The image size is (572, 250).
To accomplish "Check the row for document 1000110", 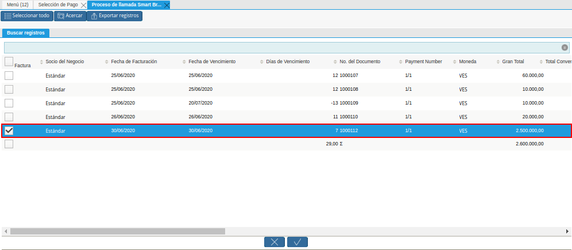I will pyautogui.click(x=9, y=117).
